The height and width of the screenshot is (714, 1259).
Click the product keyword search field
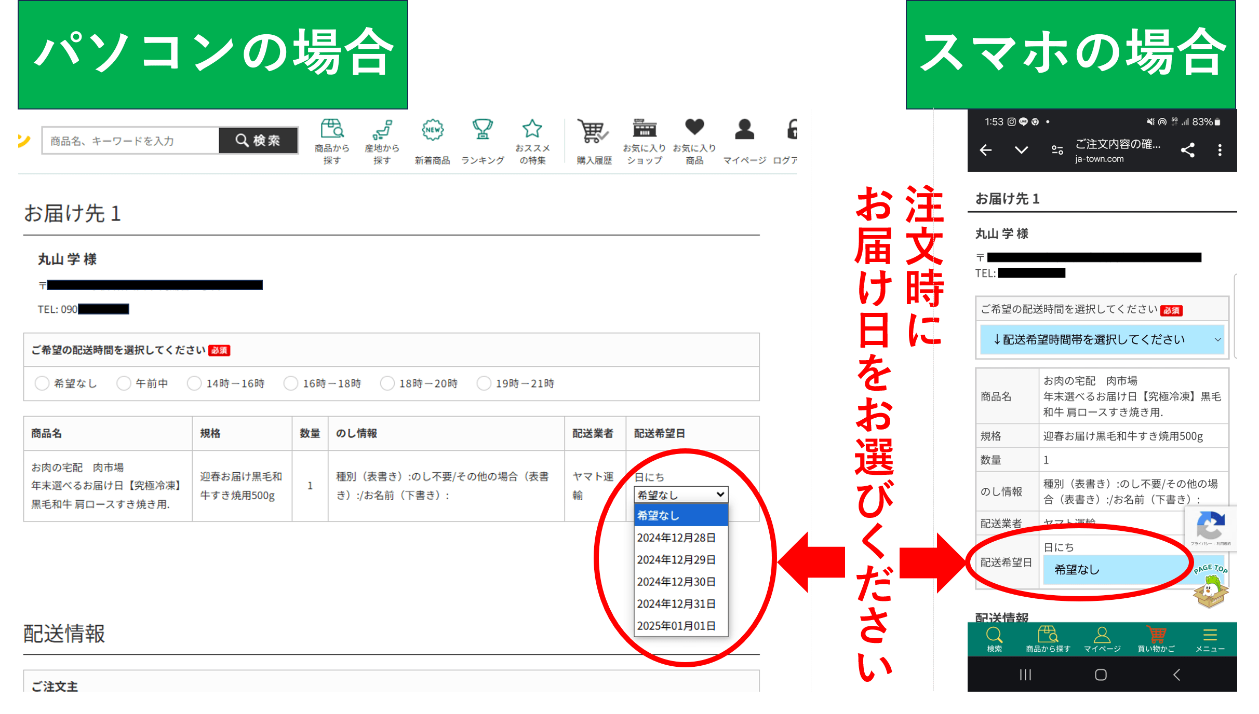(x=130, y=141)
